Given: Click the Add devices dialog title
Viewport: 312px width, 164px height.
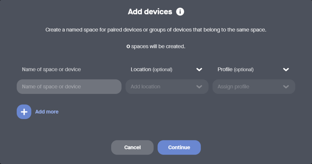Looking at the screenshot, I should pos(150,12).
